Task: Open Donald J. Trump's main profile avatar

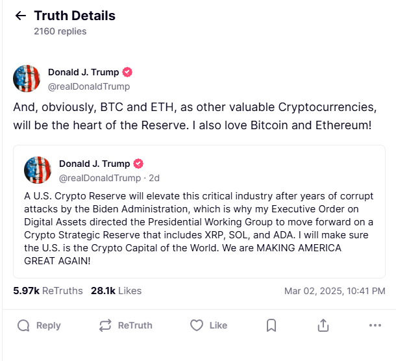Action: point(27,79)
